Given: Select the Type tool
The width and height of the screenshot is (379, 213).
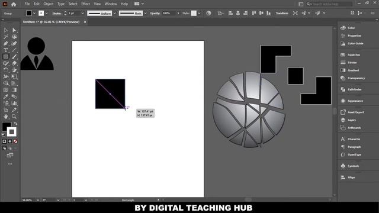Looking at the screenshot, I should tap(6, 50).
